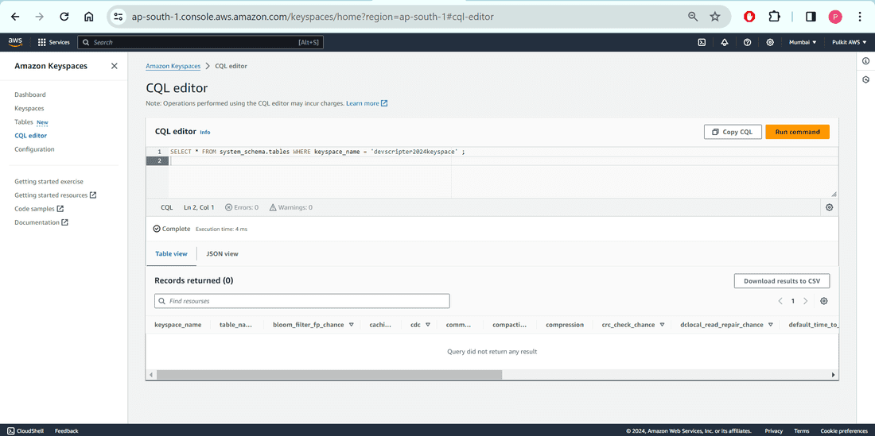Image resolution: width=875 pixels, height=436 pixels.
Task: Close the Amazon Keyspaces side navigation
Action: [115, 66]
